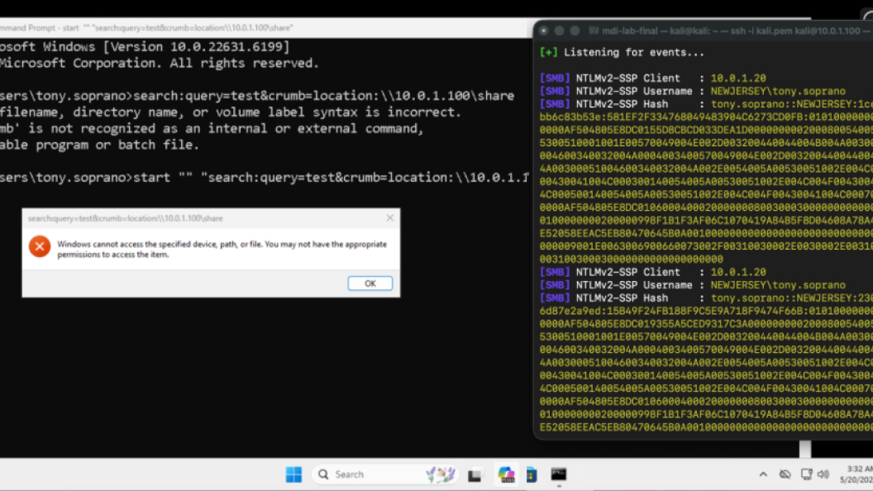This screenshot has height=491, width=873.
Task: Click the Command Prompt window title bar
Action: pyautogui.click(x=266, y=28)
